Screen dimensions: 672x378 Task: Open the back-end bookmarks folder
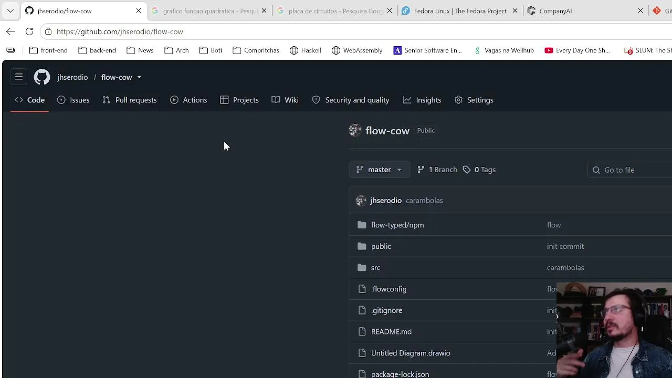point(97,50)
